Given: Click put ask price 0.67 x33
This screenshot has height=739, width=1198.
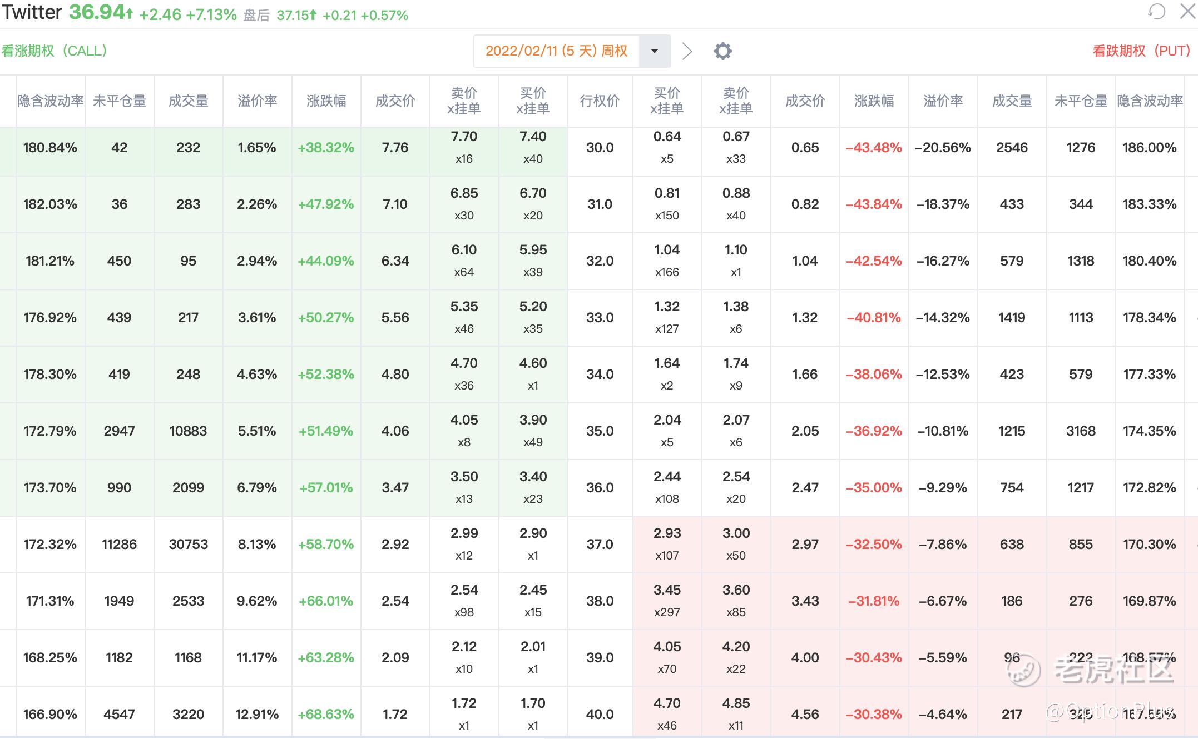Looking at the screenshot, I should [736, 148].
